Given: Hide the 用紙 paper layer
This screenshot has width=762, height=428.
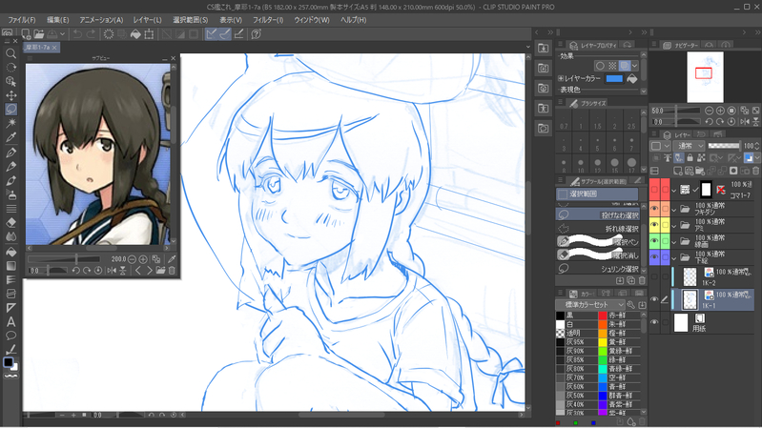Looking at the screenshot, I should (x=654, y=322).
